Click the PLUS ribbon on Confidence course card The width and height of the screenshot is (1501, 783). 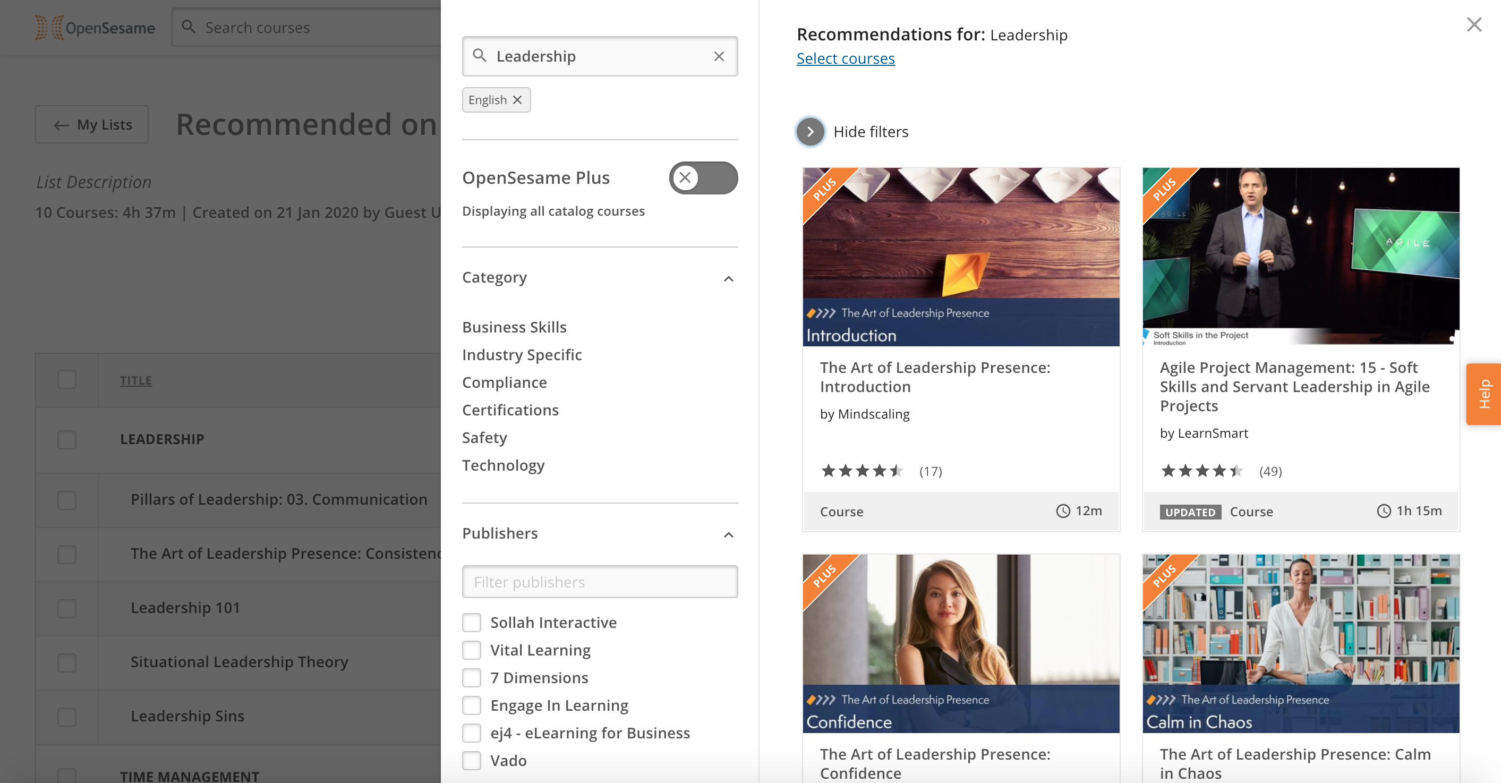click(x=824, y=576)
